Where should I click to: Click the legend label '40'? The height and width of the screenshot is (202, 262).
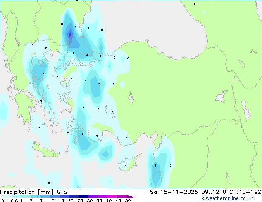[x=109, y=200]
